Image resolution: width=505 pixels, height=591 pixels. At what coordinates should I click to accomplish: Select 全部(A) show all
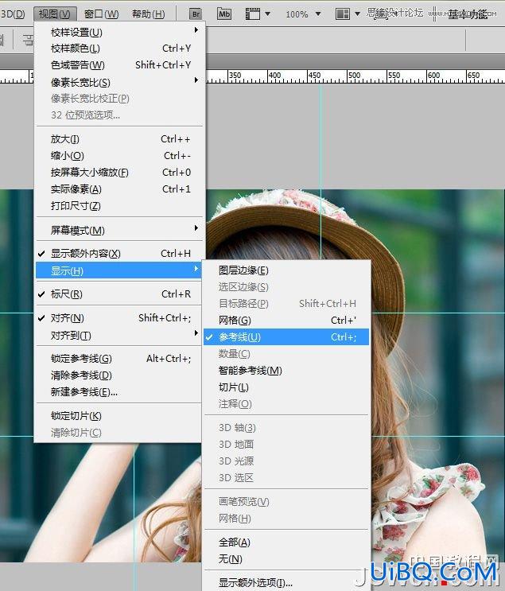click(286, 542)
